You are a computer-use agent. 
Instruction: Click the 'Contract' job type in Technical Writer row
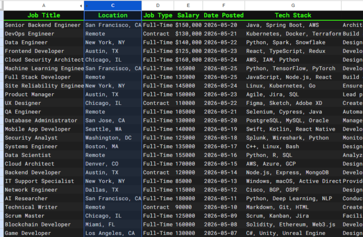click(x=158, y=207)
